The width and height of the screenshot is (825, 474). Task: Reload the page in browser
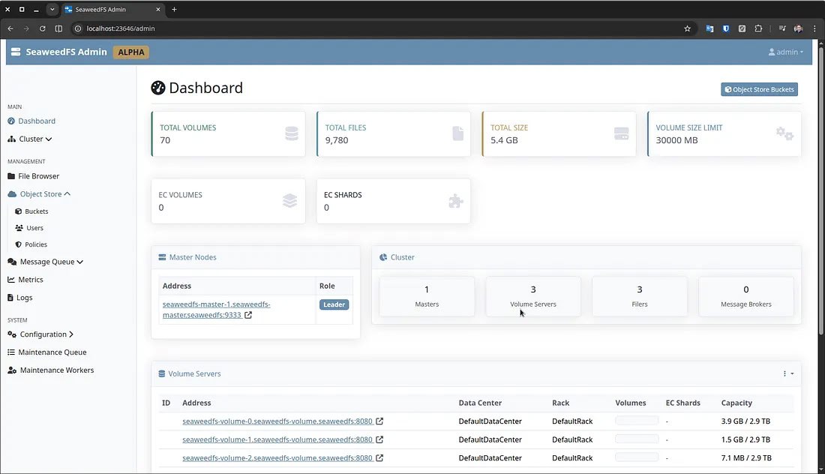tap(42, 28)
